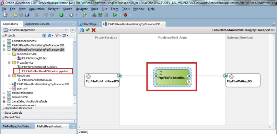Click the Refresh icon in editor toolbar
277x134 pixels.
(x=82, y=30)
